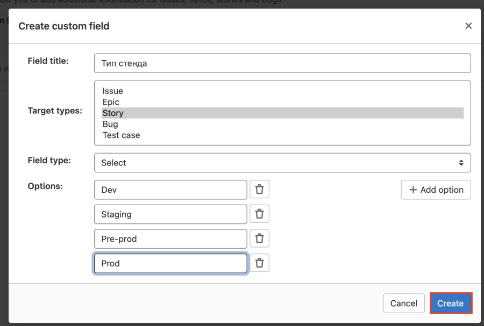Image resolution: width=484 pixels, height=326 pixels.
Task: Pick Bug from Target types list
Action: click(x=110, y=124)
